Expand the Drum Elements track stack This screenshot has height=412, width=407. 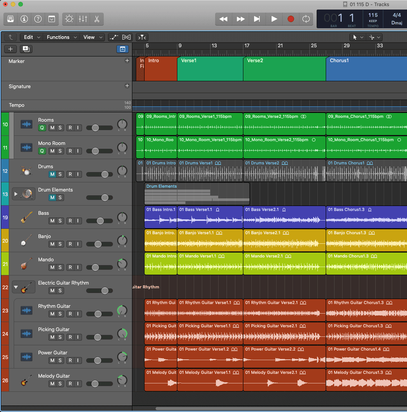[16, 194]
